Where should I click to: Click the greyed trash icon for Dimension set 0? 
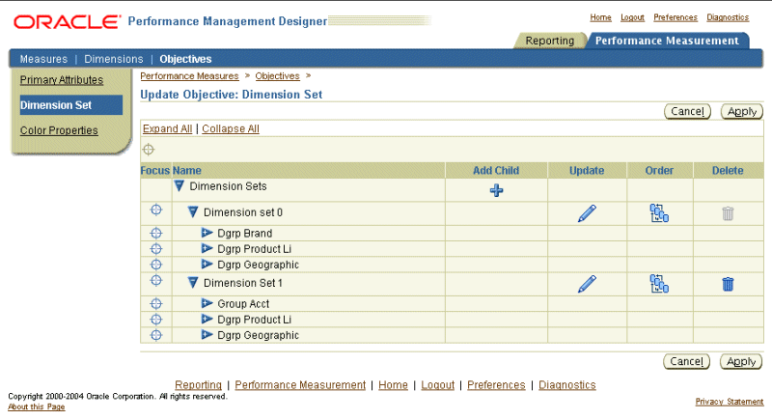[728, 213]
